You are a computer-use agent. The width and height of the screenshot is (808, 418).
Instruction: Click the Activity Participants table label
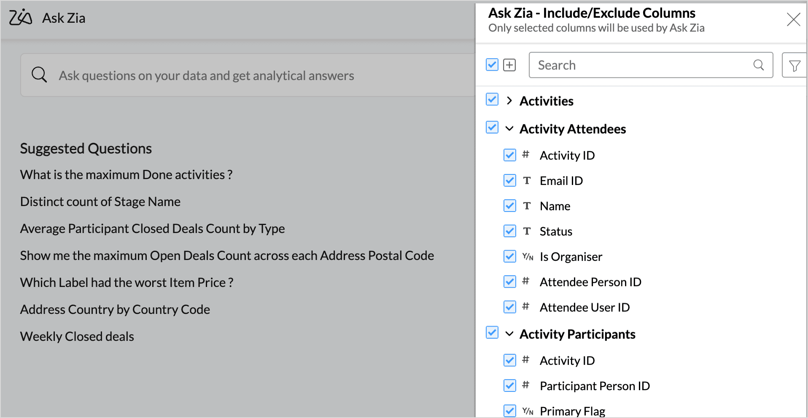pos(577,334)
